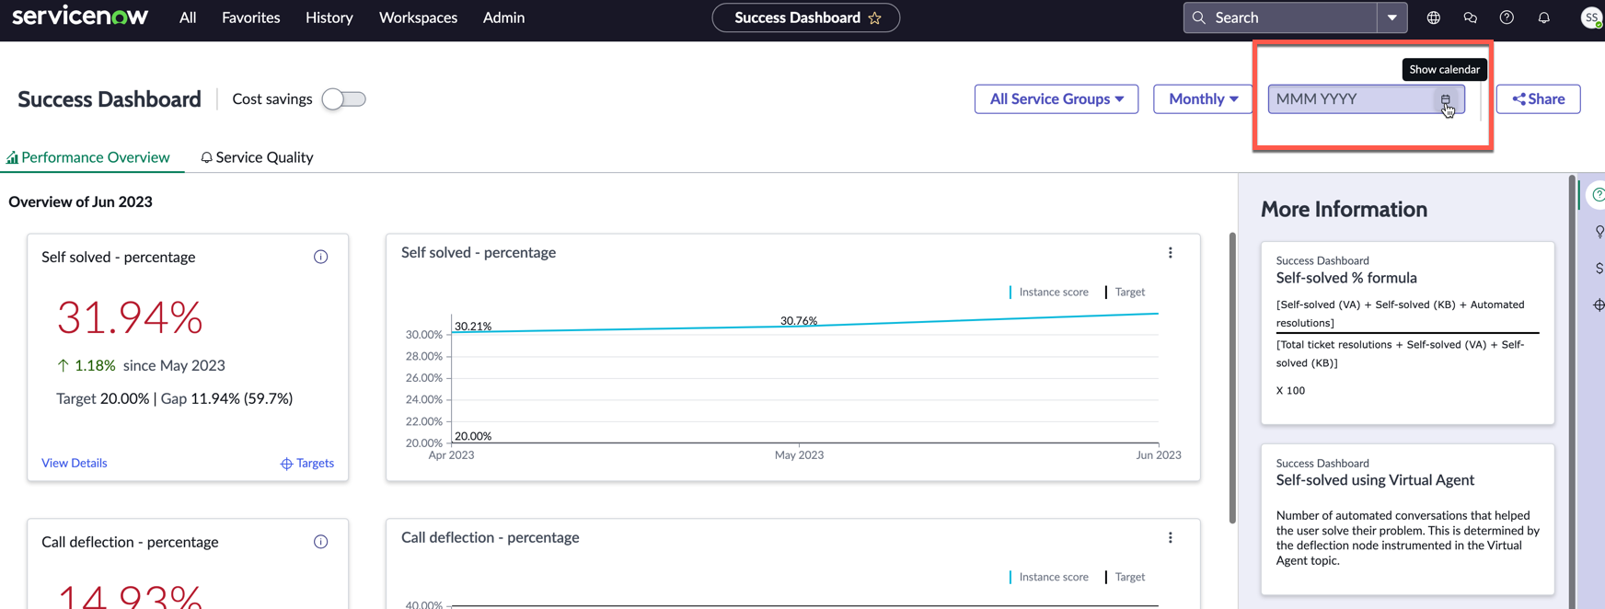Open View Details for Self solved
1605x609 pixels.
point(75,463)
